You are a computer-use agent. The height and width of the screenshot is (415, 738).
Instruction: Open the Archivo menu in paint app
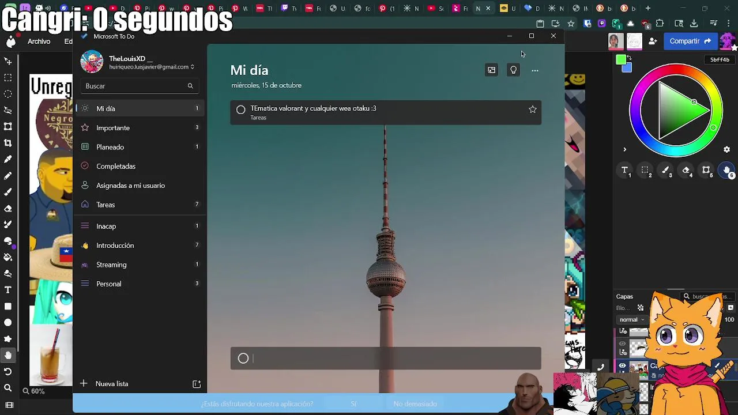pyautogui.click(x=39, y=41)
